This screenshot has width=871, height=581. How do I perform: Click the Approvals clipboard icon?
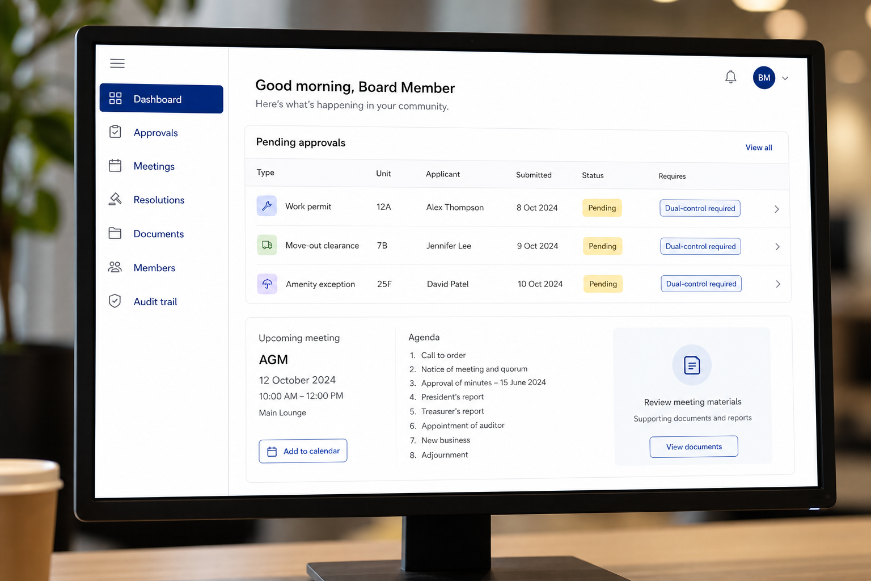[x=115, y=132]
